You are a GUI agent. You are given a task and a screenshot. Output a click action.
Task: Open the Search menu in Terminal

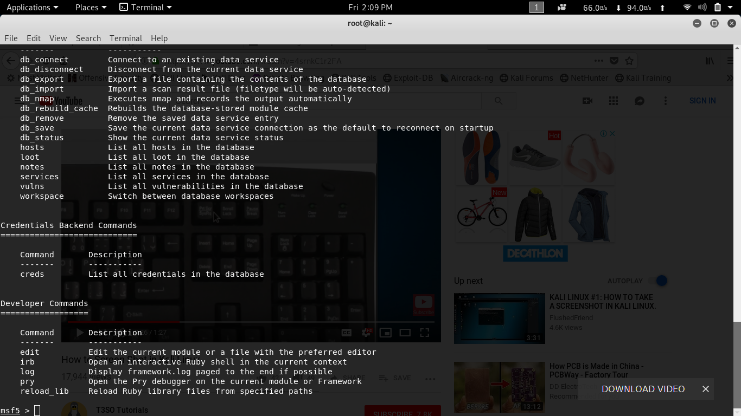pyautogui.click(x=88, y=38)
